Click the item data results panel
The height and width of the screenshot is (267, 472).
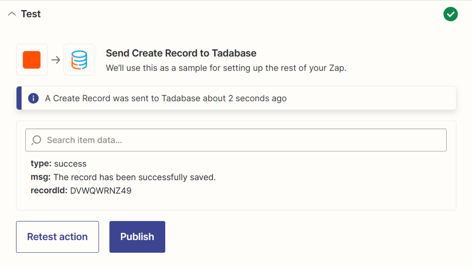236,177
